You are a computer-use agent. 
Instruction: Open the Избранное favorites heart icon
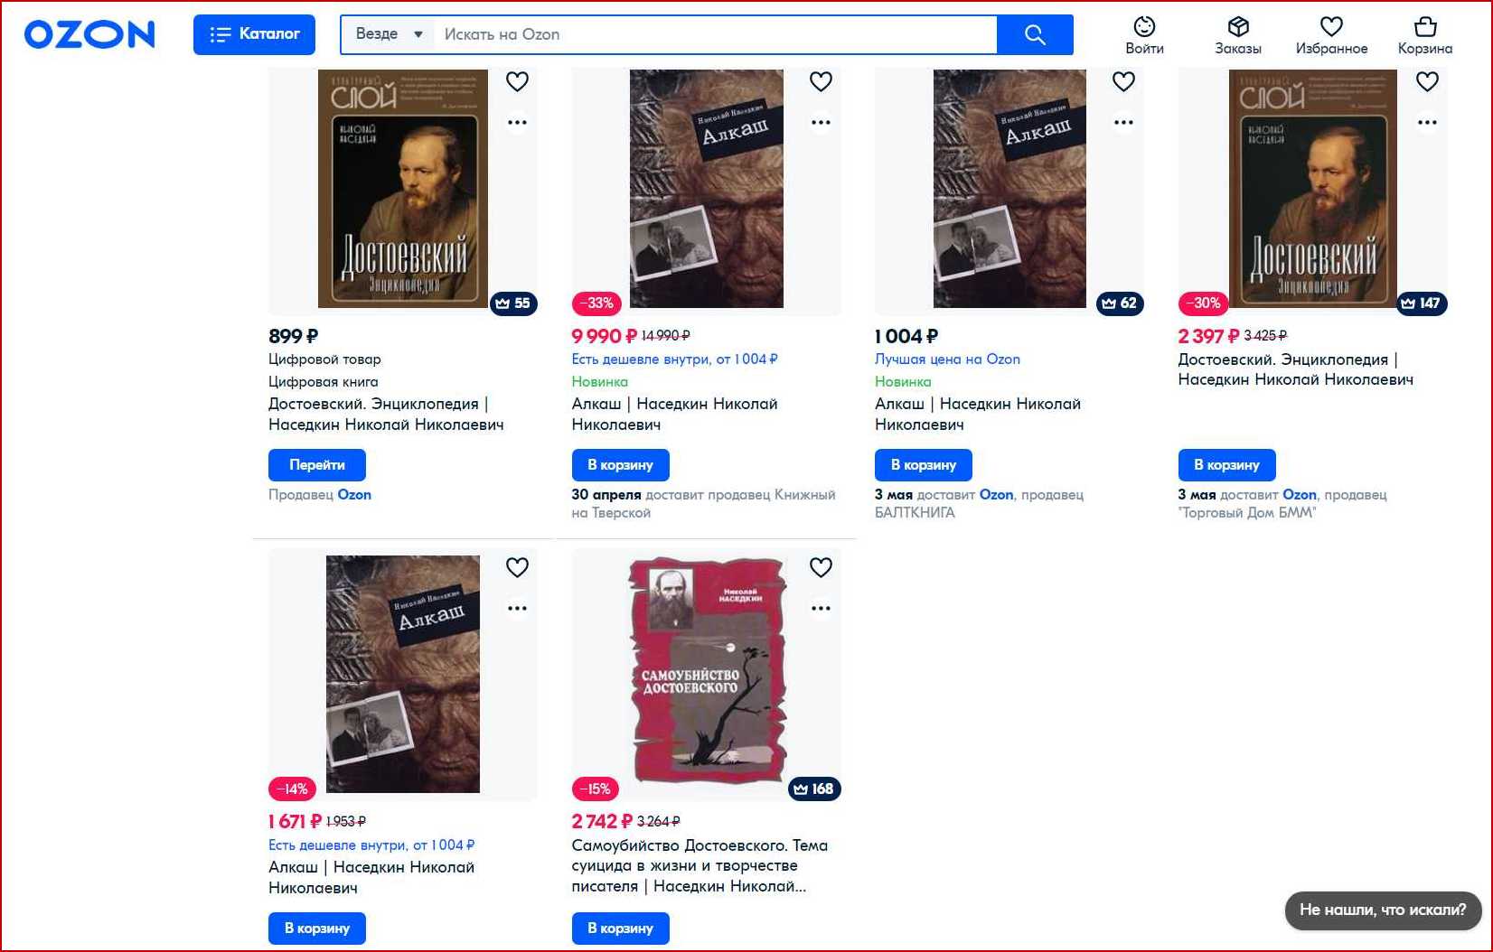[x=1331, y=36]
